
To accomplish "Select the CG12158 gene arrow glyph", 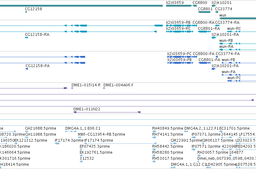I will click(x=26, y=12).
